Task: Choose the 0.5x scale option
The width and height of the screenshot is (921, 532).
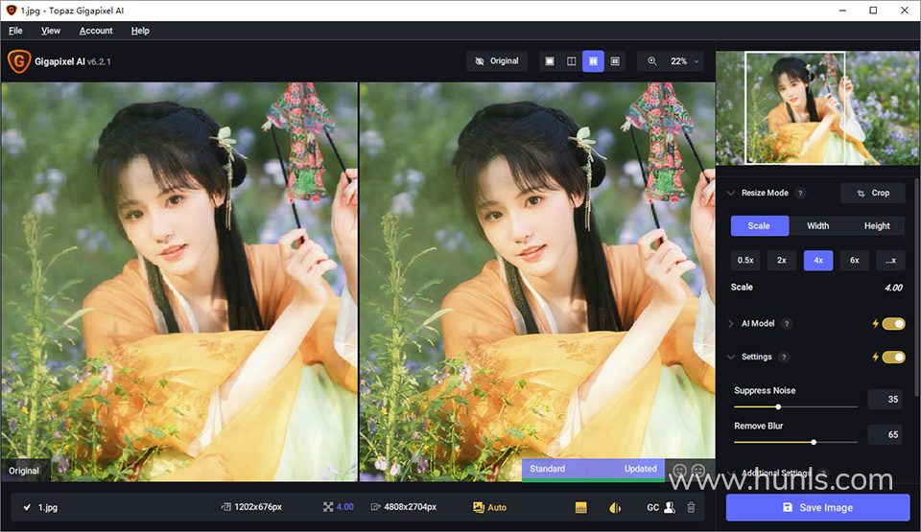Action: 745,260
